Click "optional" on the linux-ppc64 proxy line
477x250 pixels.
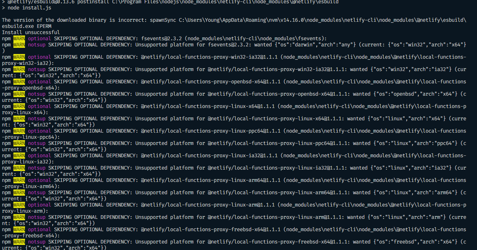[x=40, y=131]
